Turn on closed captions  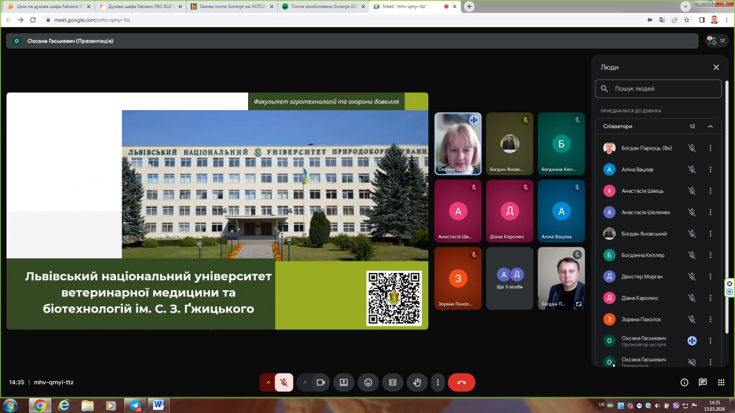pos(393,383)
